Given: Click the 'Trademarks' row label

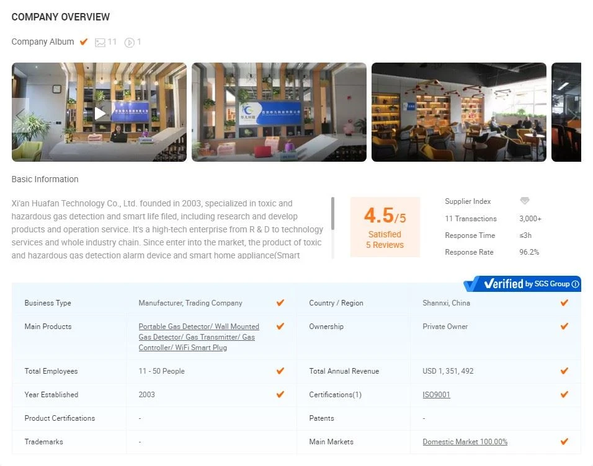Looking at the screenshot, I should (44, 441).
